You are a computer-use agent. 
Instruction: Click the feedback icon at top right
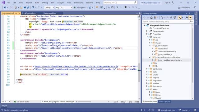[195, 7]
